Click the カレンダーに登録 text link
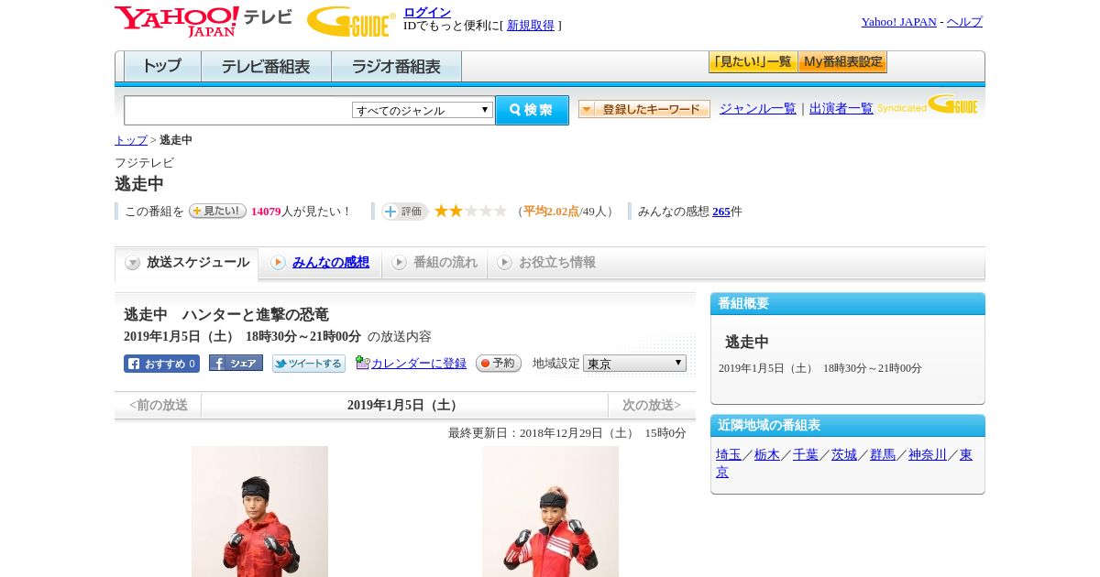This screenshot has width=1100, height=577. pos(419,364)
